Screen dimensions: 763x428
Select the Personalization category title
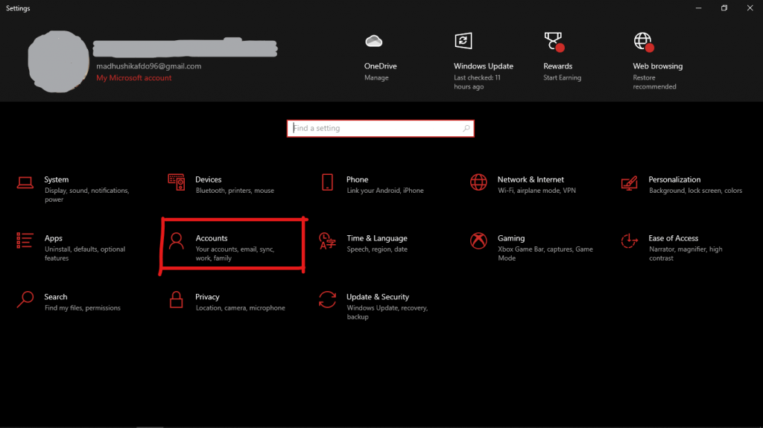674,179
